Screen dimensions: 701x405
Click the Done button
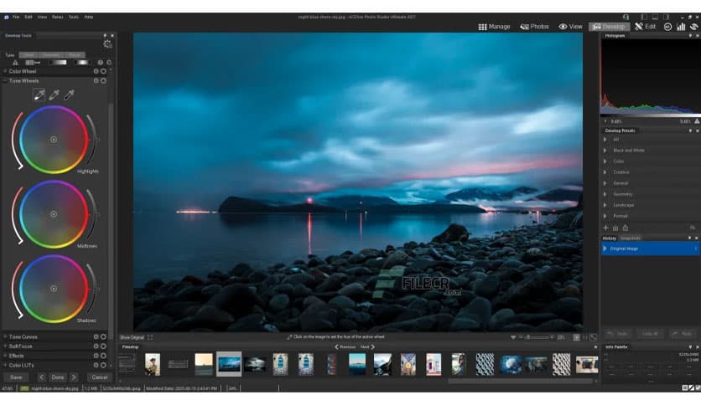(x=58, y=377)
